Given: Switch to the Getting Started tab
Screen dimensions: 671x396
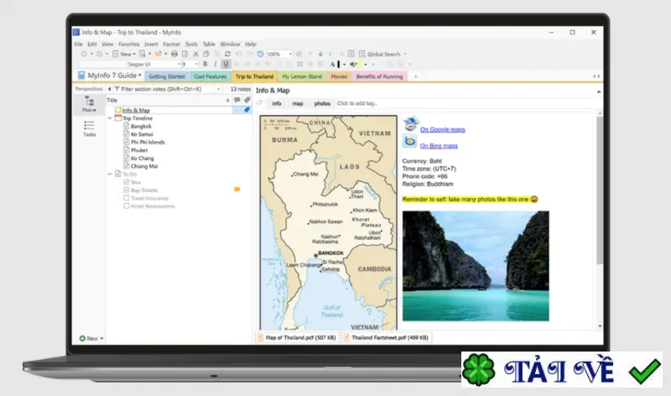Looking at the screenshot, I should click(167, 76).
